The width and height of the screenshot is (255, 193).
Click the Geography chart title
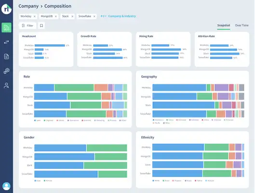149,77
